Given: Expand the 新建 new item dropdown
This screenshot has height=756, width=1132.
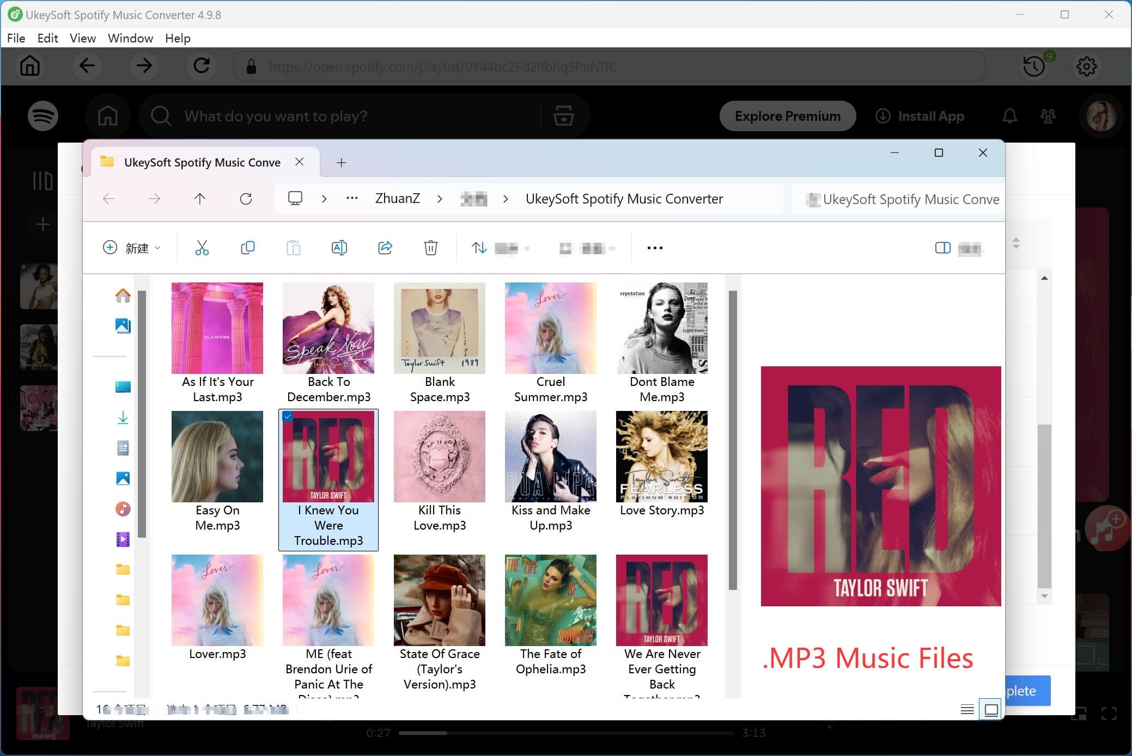Looking at the screenshot, I should click(157, 248).
